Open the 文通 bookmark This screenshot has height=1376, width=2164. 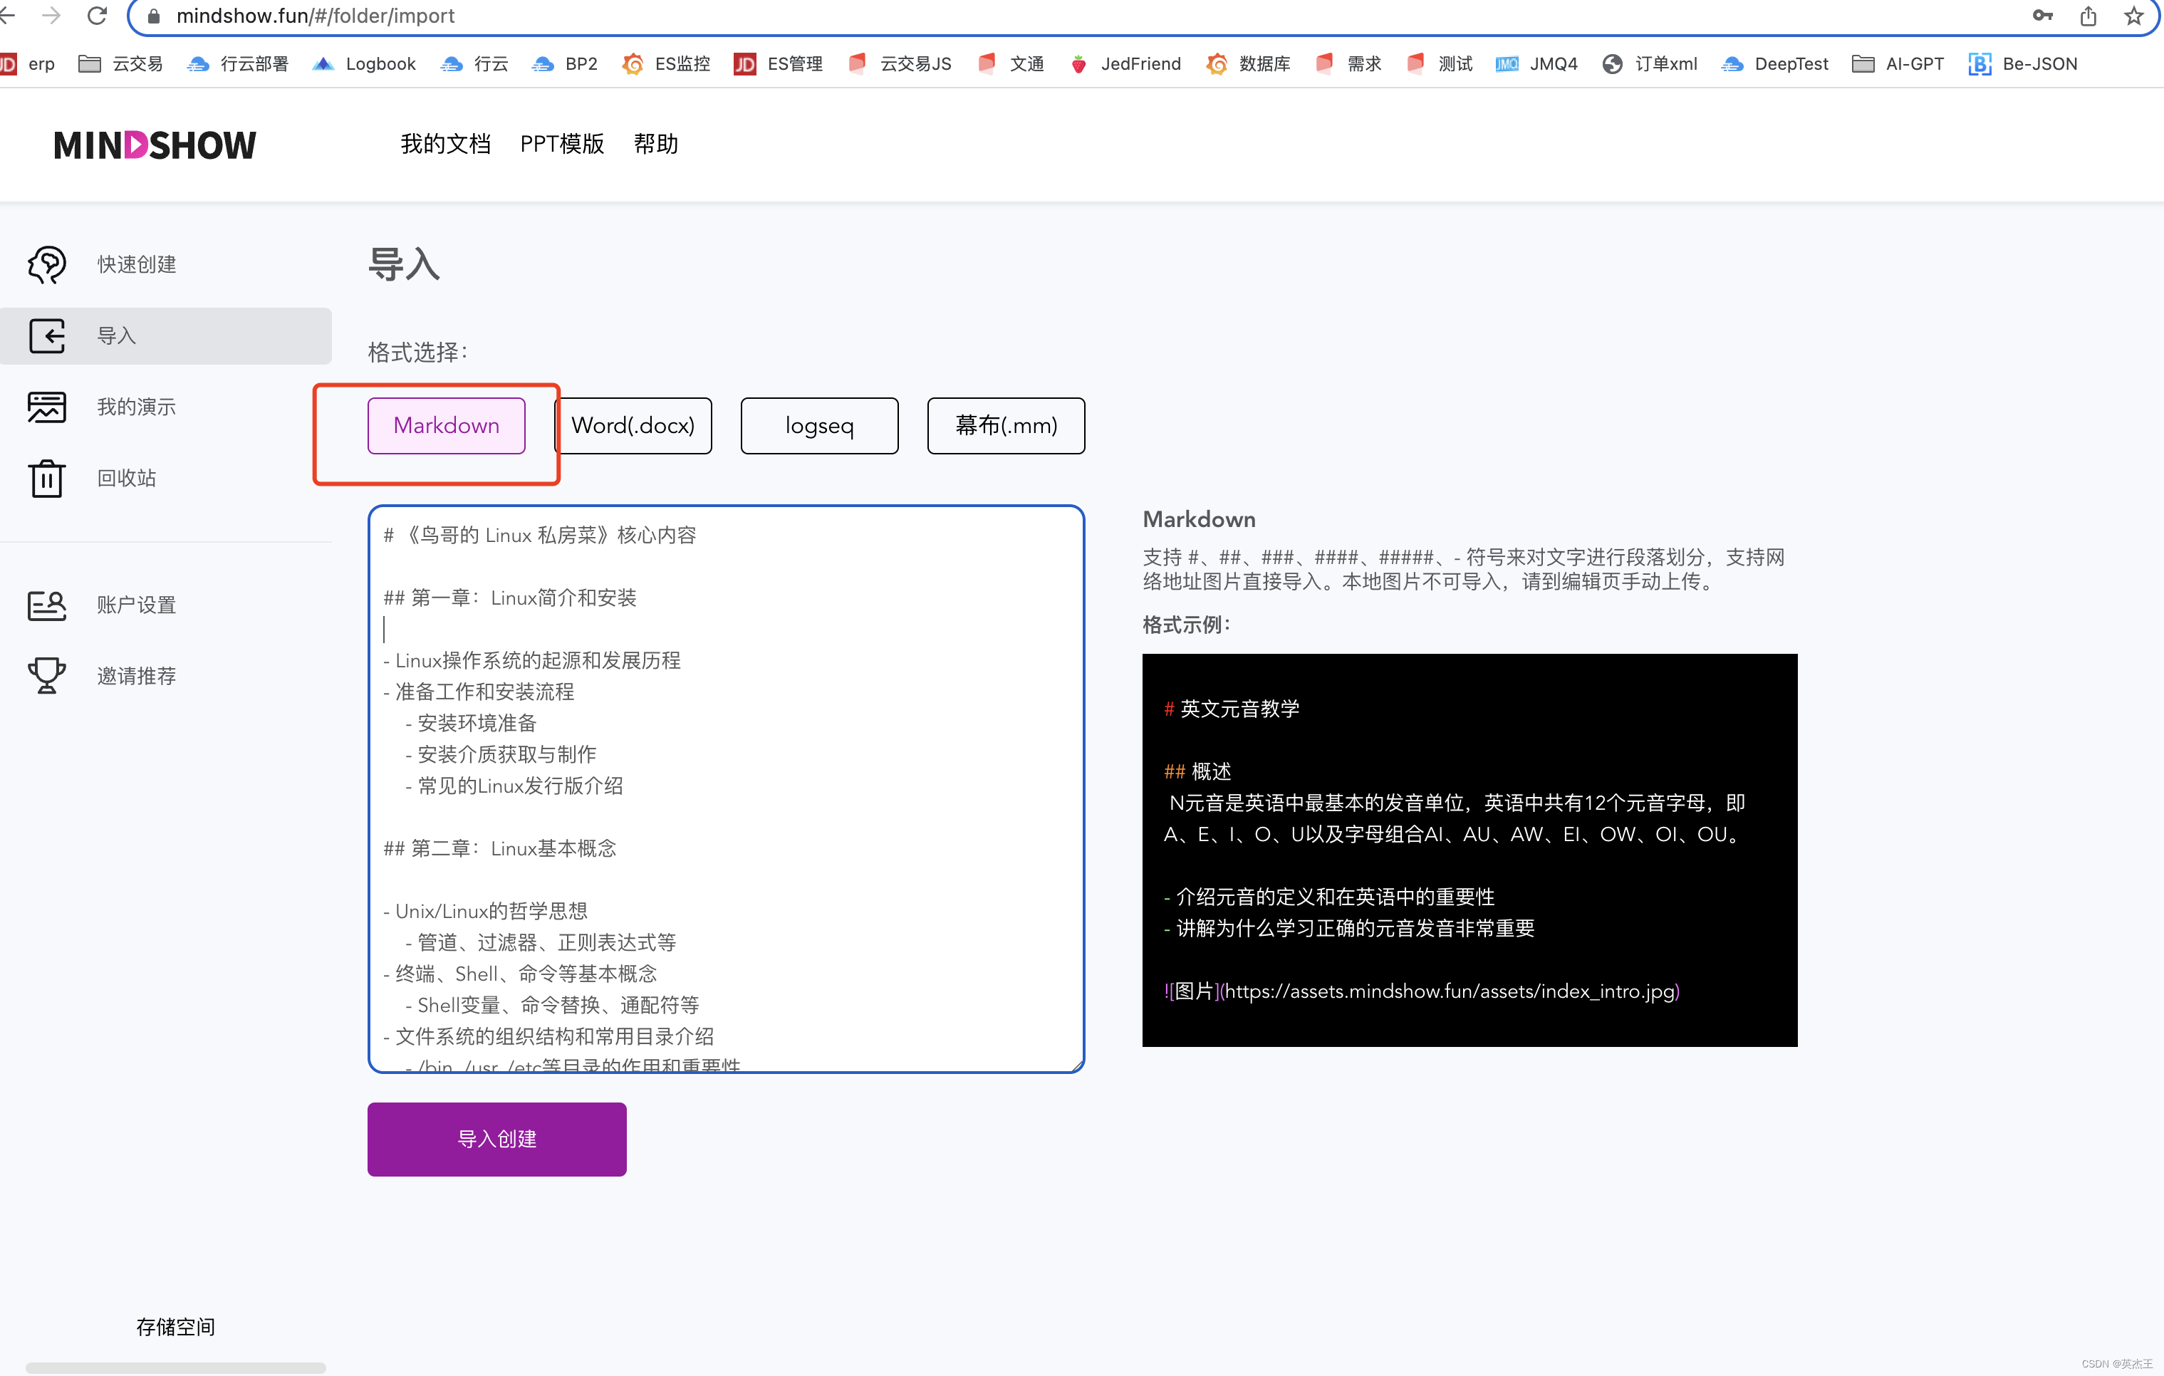[x=1011, y=64]
